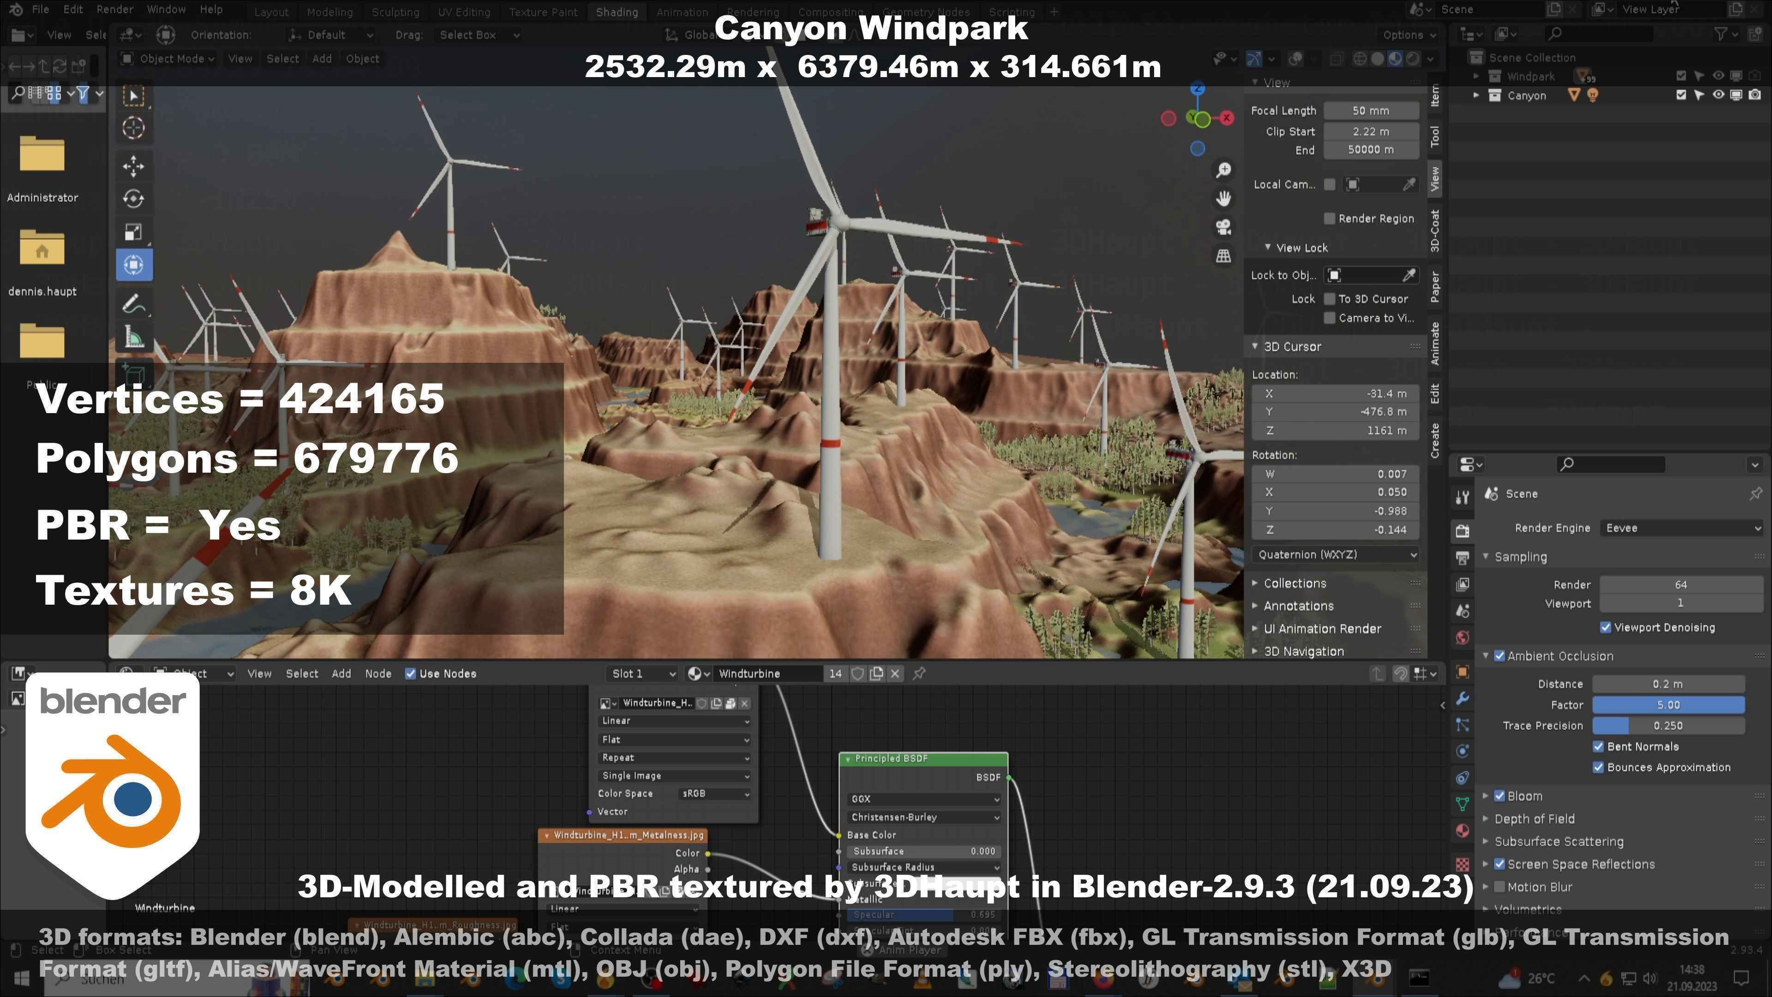
Task: Enable Motion Blur checkbox
Action: pos(1500,887)
